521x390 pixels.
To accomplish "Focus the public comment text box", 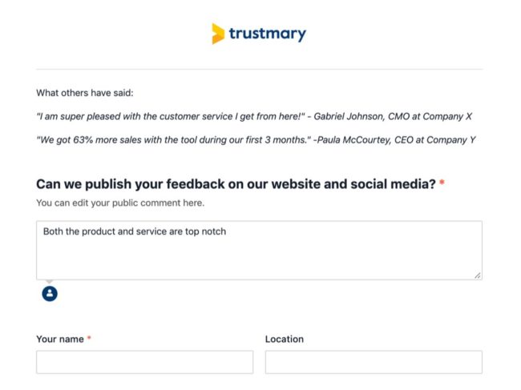I will [259, 251].
